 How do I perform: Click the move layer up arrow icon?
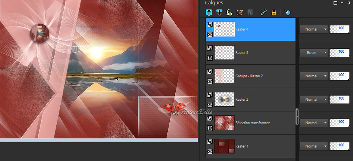[209, 12]
